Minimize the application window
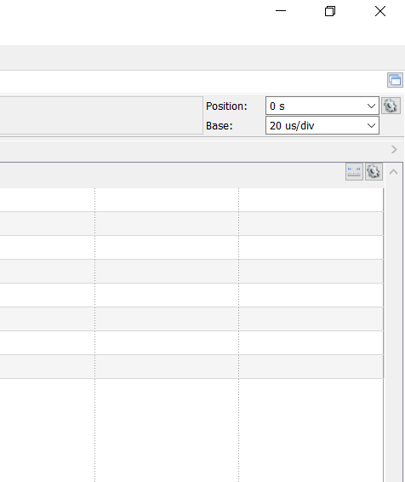This screenshot has width=405, height=482. 281,11
